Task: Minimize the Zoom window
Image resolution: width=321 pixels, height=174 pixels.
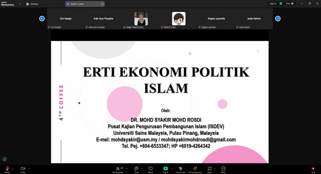Action: tap(302, 3)
